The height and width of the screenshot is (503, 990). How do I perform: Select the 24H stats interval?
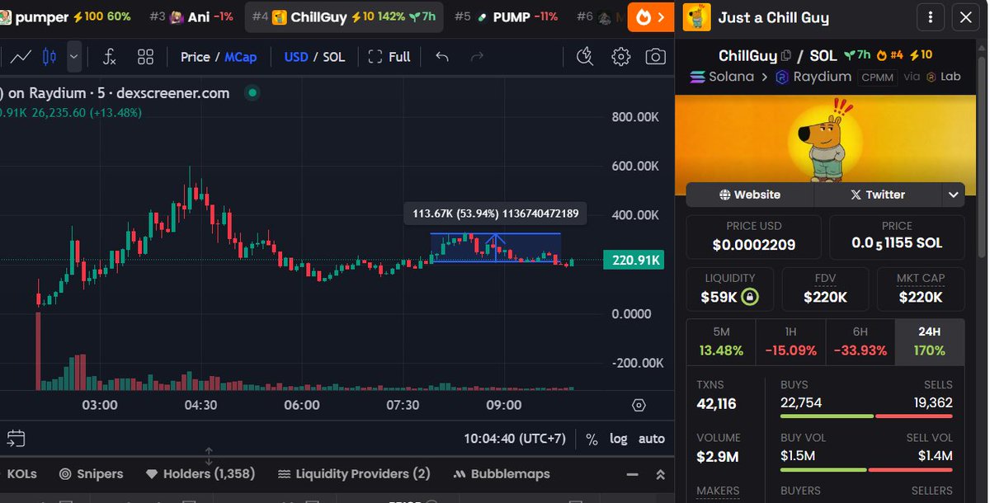pyautogui.click(x=930, y=341)
